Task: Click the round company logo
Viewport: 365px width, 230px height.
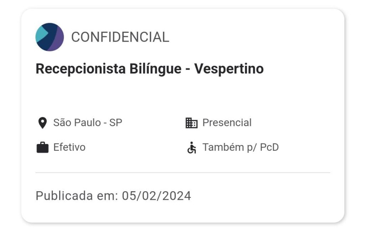Action: pyautogui.click(x=50, y=37)
